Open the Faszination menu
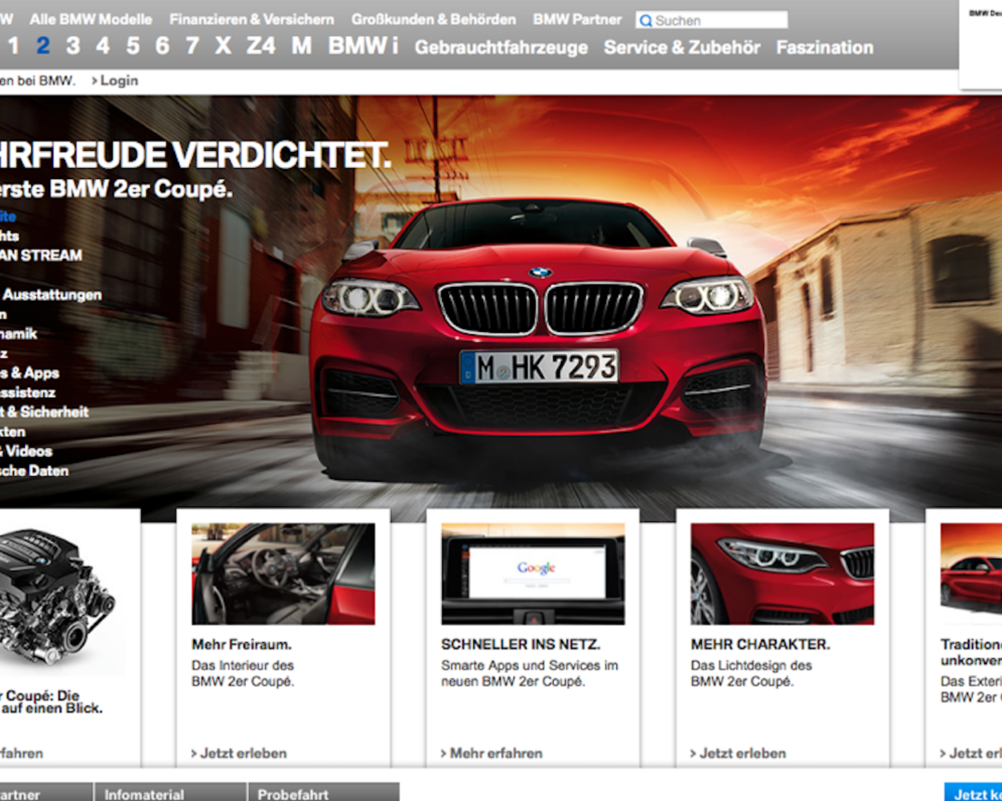The height and width of the screenshot is (801, 1002). tap(825, 47)
